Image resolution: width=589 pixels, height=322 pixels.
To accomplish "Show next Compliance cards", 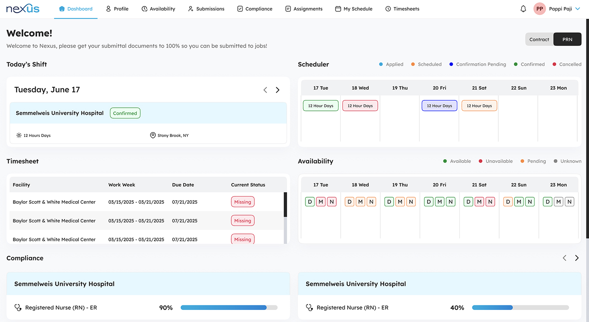I will pyautogui.click(x=577, y=258).
